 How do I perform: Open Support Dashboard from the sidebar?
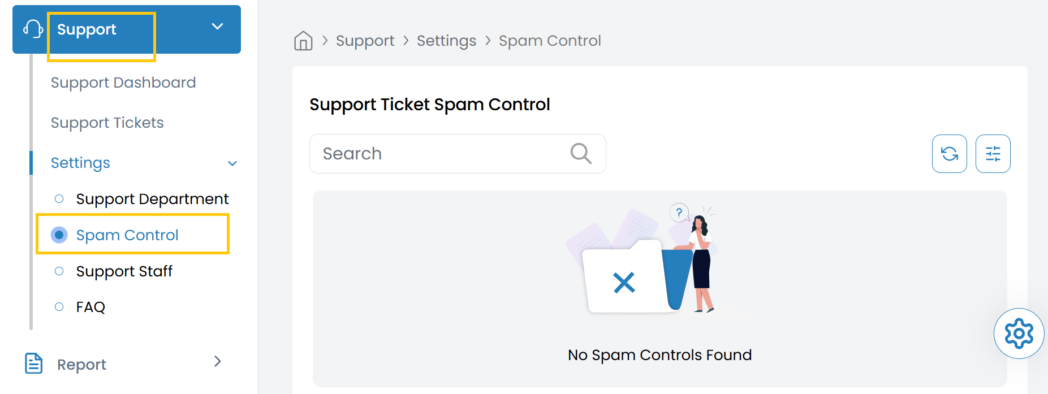123,82
